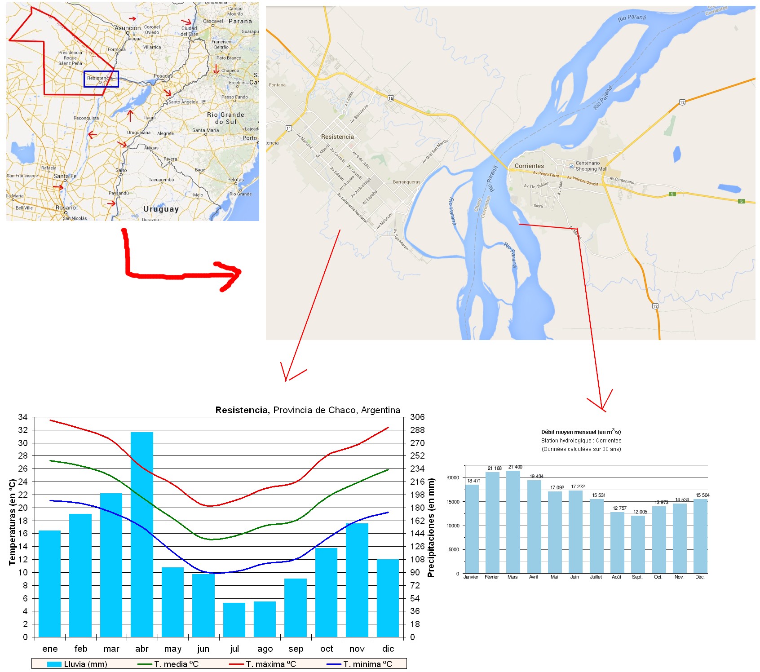Click the Av Soberanía Nacional street label

click(x=353, y=208)
